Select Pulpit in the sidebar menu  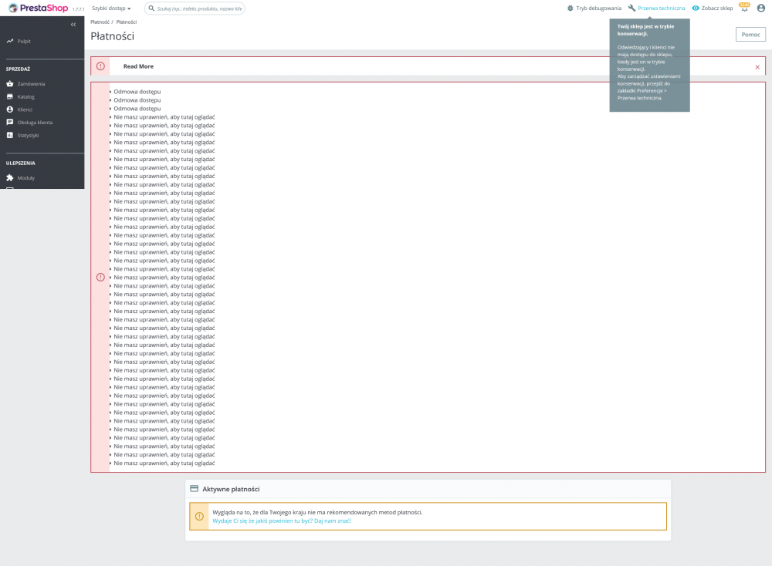click(23, 42)
